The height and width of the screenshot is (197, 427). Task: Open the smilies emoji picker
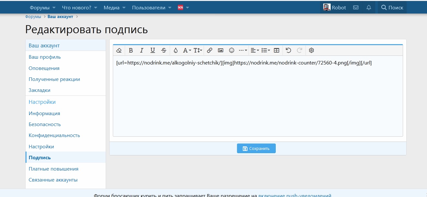point(231,50)
